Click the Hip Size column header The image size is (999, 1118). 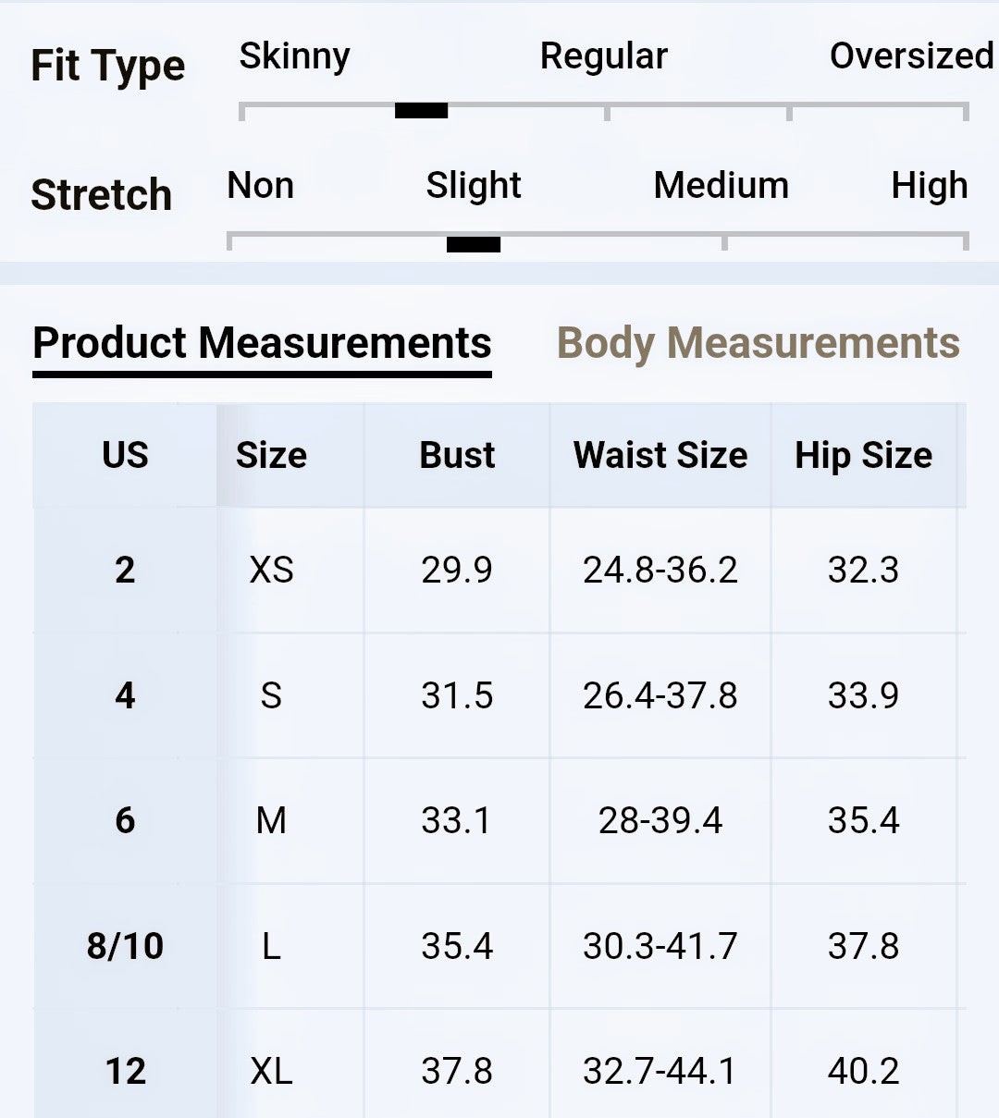pos(863,455)
